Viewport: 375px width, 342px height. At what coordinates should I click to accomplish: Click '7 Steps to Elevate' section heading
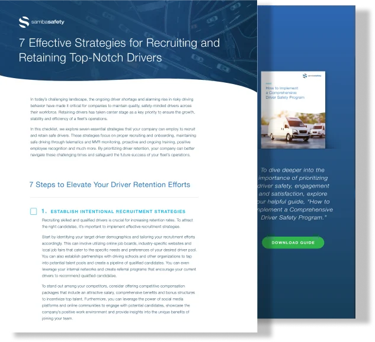tap(110, 185)
